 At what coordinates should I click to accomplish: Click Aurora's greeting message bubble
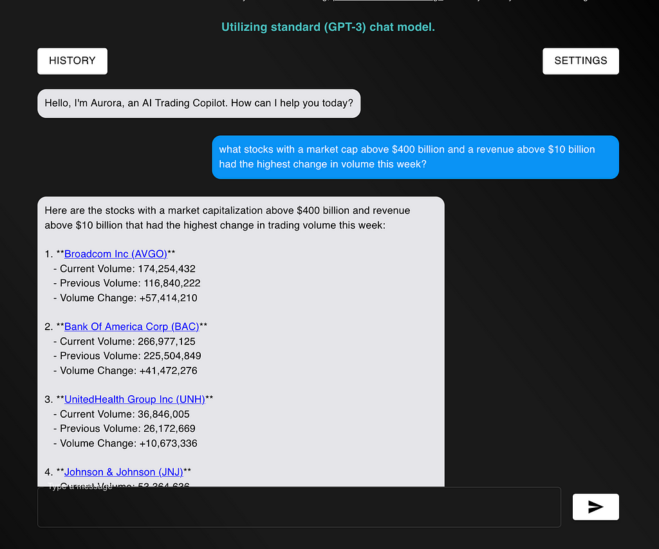(x=199, y=103)
